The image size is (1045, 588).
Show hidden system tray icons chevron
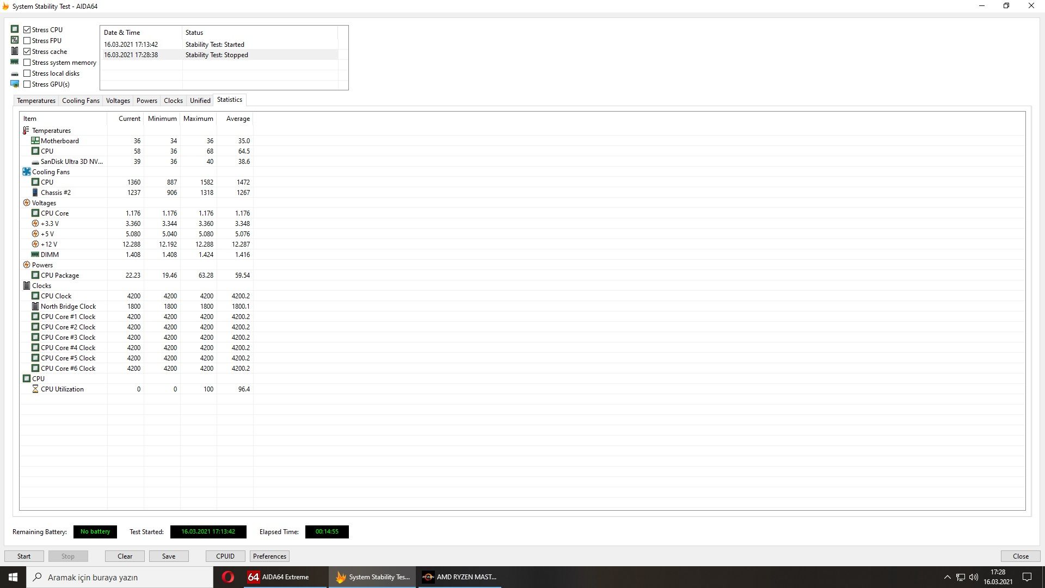(x=947, y=577)
